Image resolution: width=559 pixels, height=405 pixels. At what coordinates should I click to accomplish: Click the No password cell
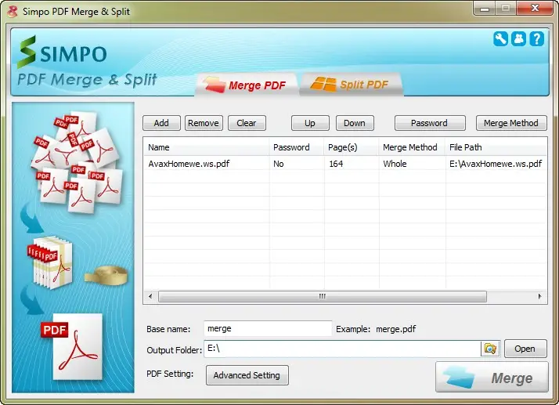(279, 164)
